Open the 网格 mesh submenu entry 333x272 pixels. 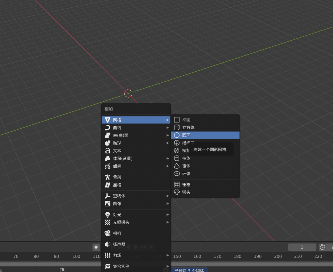point(136,120)
